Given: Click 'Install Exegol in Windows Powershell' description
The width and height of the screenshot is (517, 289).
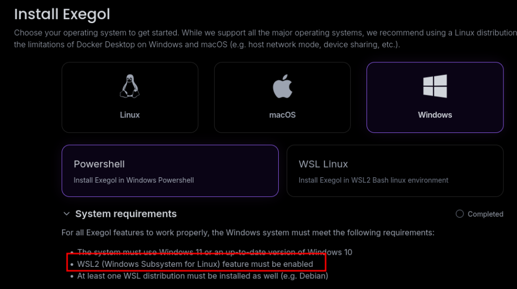Looking at the screenshot, I should [x=133, y=180].
